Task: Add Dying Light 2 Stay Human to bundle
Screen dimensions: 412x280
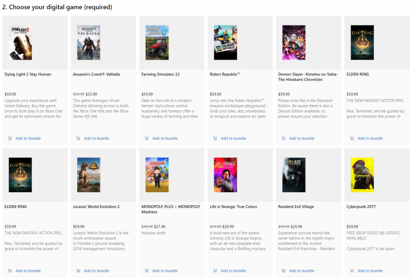Action: tap(28, 139)
